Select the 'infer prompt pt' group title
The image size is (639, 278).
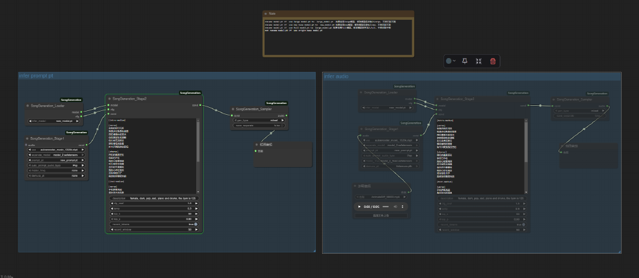click(x=36, y=76)
